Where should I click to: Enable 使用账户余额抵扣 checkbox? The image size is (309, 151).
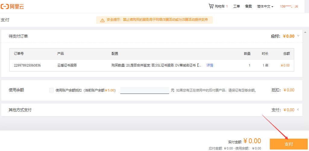[52, 90]
